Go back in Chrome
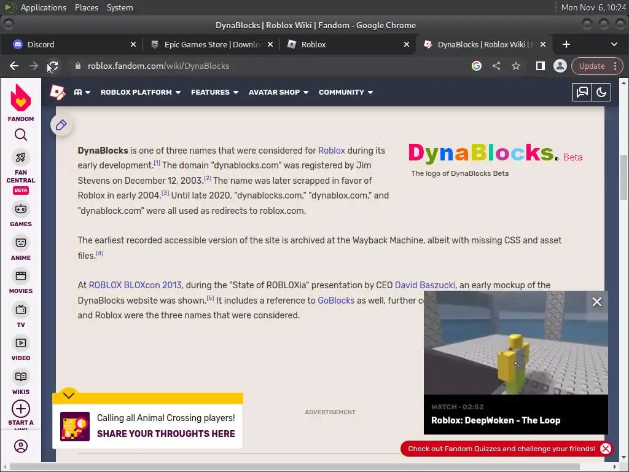 [14, 66]
